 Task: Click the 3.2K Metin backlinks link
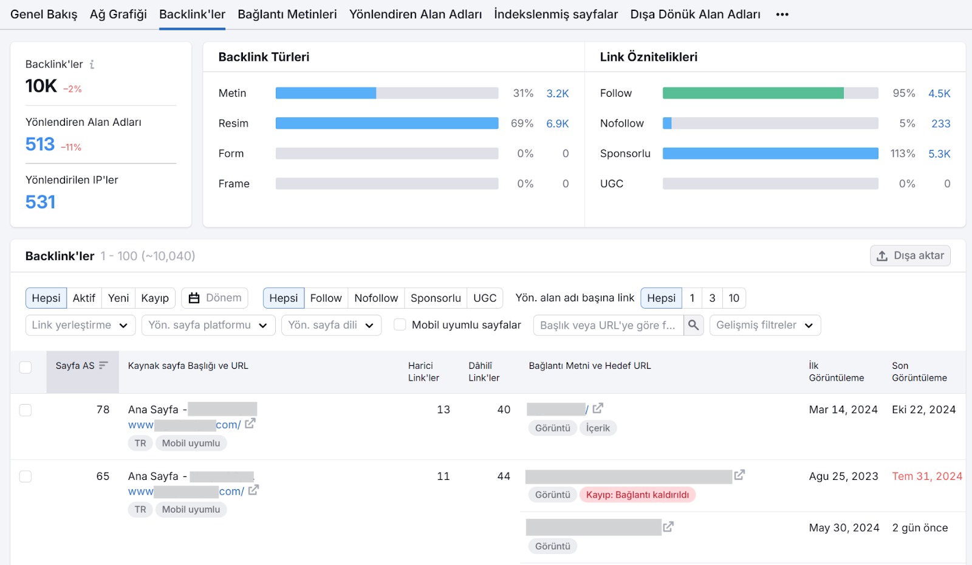(x=558, y=94)
